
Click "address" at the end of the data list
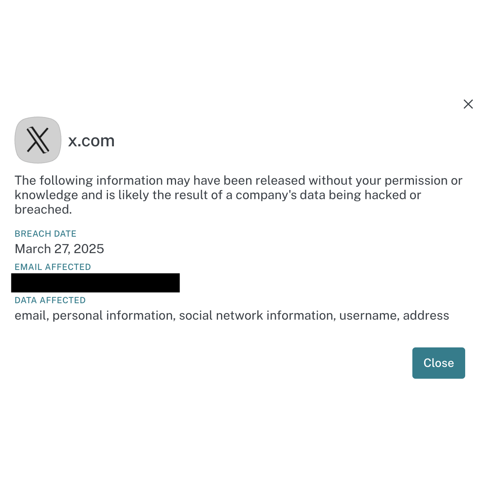pos(426,315)
